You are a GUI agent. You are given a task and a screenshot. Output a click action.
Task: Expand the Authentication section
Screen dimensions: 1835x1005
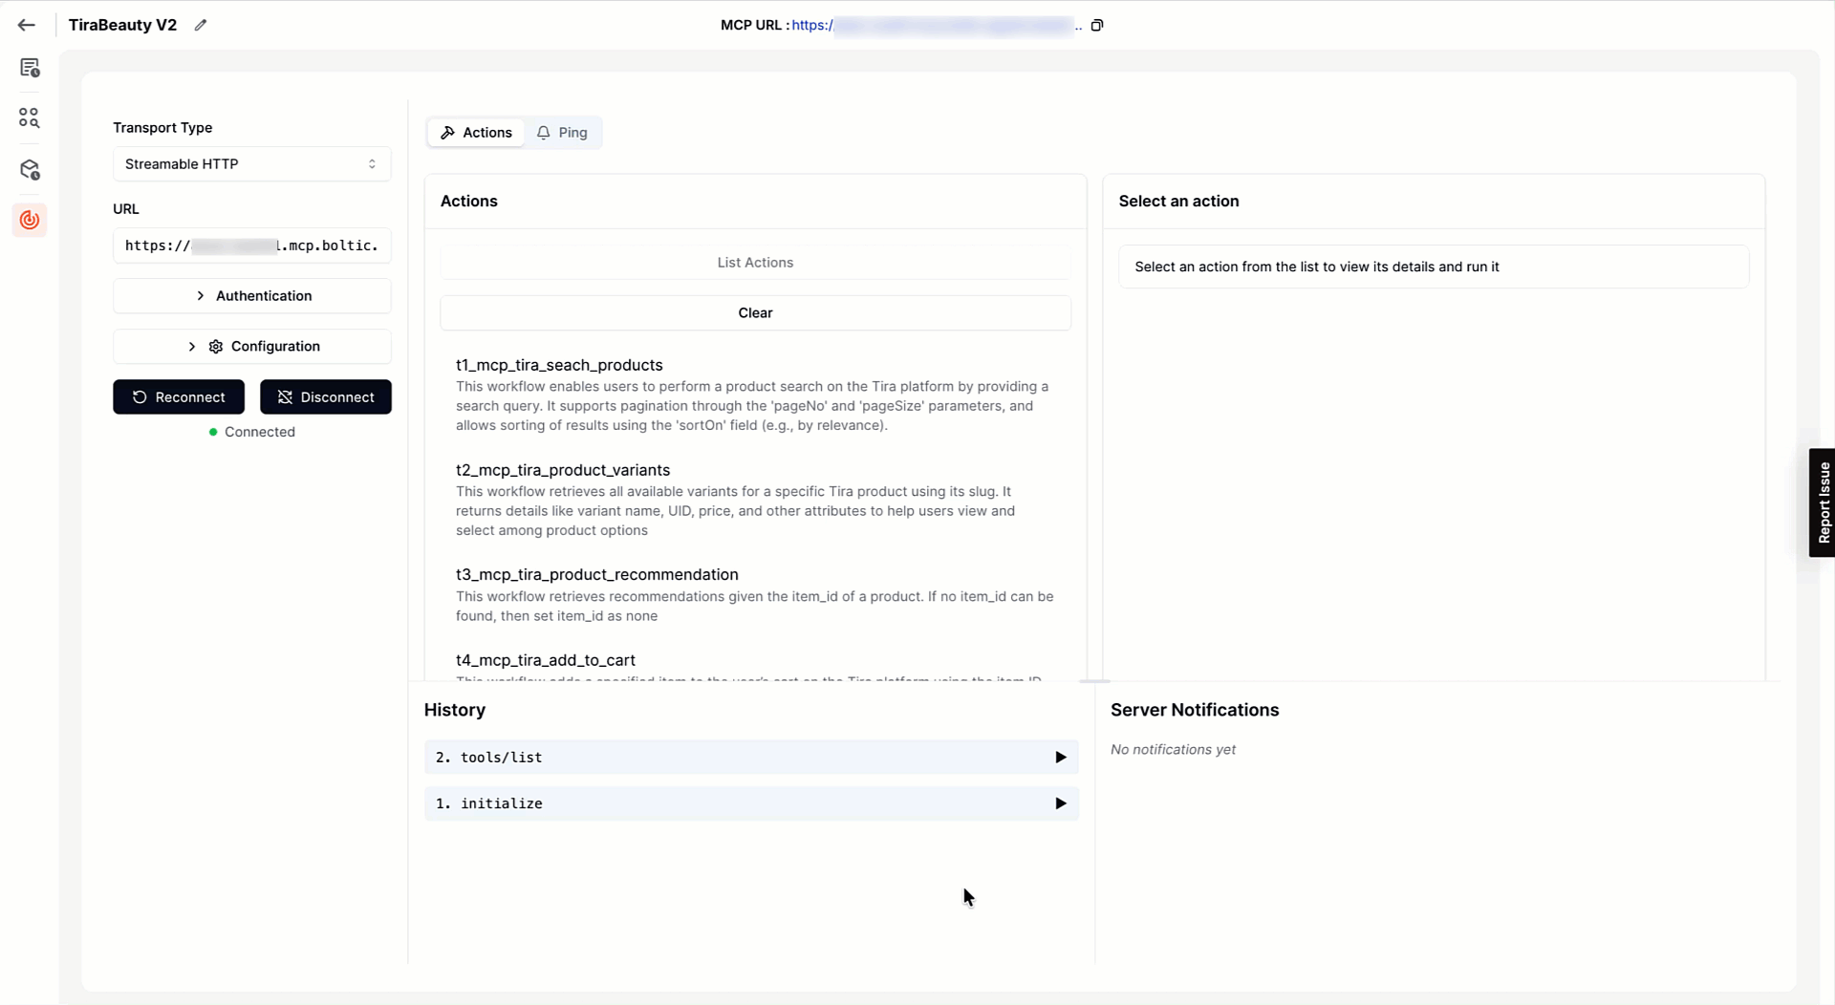click(x=252, y=296)
